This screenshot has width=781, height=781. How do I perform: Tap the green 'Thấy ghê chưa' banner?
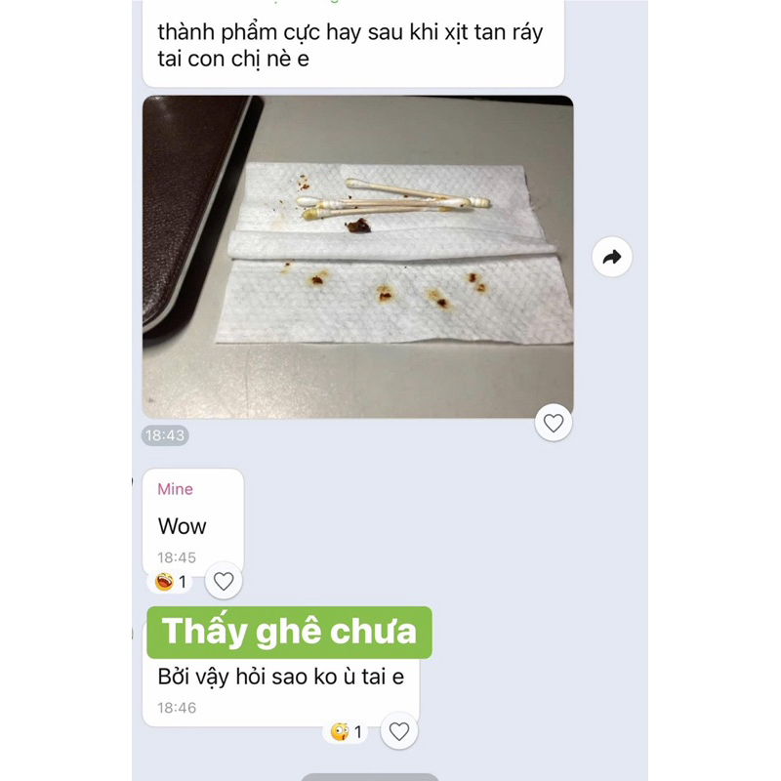(289, 632)
